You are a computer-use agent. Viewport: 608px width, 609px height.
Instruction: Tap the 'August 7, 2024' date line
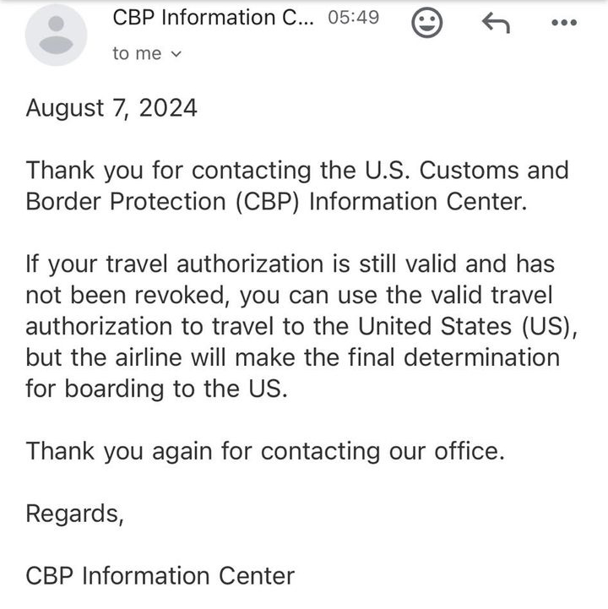(111, 108)
